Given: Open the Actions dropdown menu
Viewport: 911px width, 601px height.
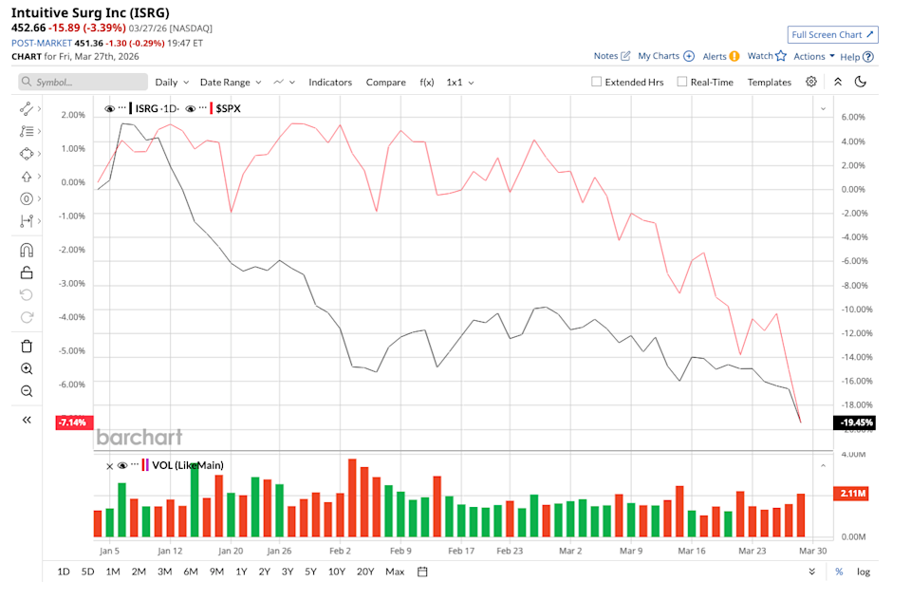Looking at the screenshot, I should point(814,57).
